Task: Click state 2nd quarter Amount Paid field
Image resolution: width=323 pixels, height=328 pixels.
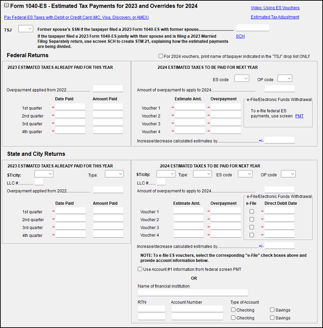Action: [x=108, y=218]
